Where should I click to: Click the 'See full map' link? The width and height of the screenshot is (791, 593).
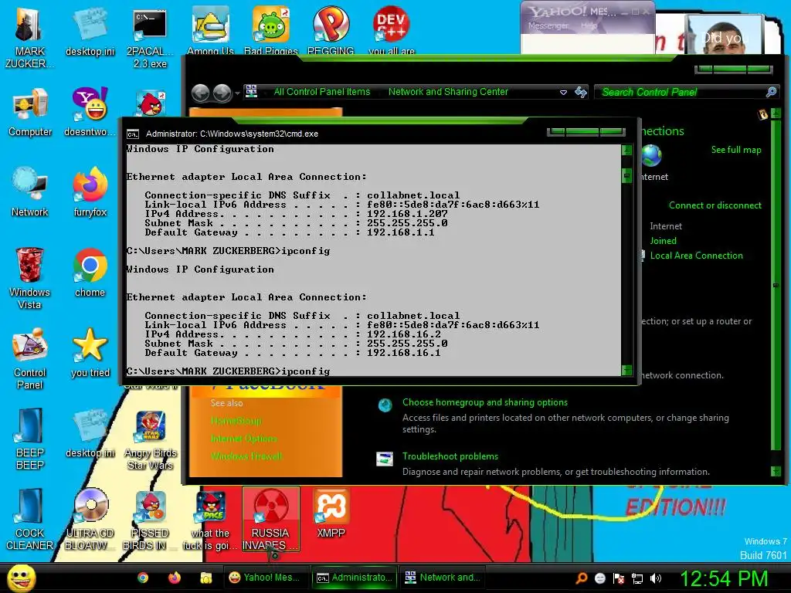(736, 150)
